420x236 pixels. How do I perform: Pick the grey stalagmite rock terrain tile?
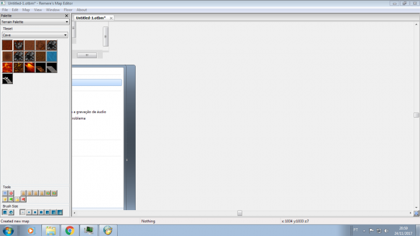(x=19, y=45)
